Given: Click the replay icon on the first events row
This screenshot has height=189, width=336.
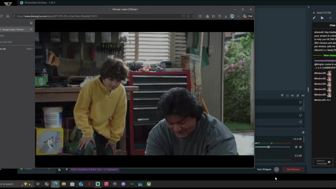Looking at the screenshot, I should click(301, 102).
